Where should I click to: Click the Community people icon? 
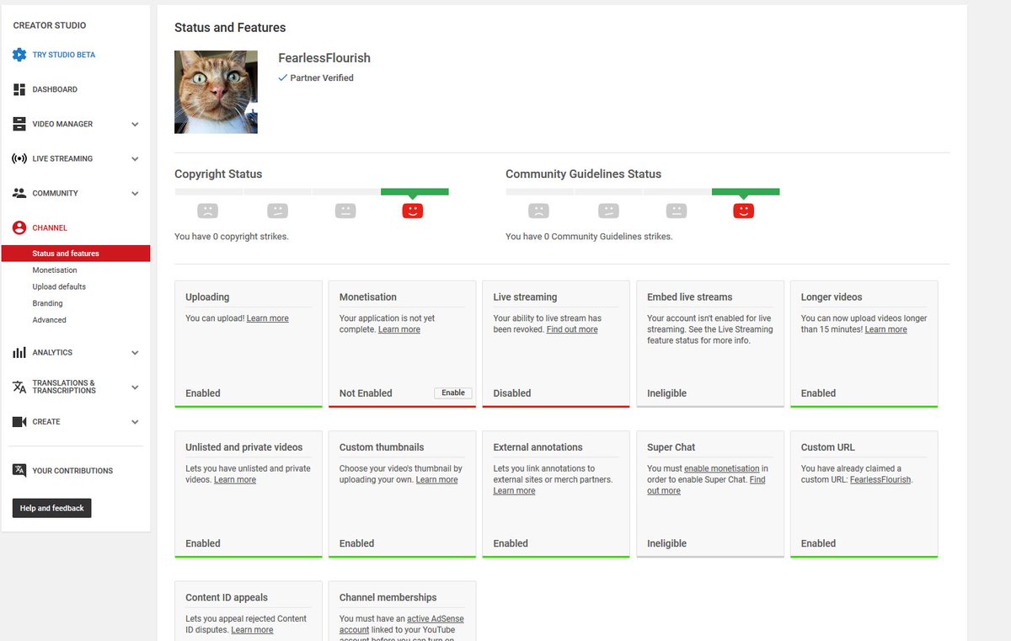click(x=19, y=193)
